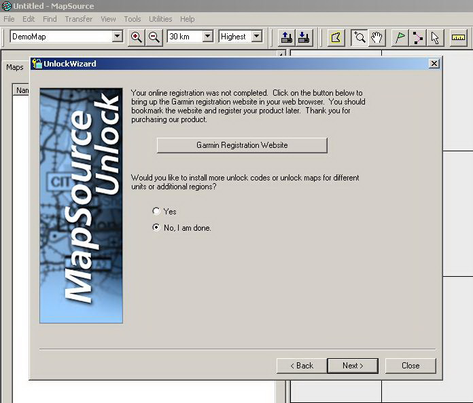
Task: Select the Waypoint flag tool
Action: (400, 37)
